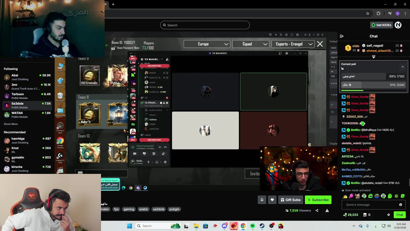Click the green Chat send button
This screenshot has width=410, height=231.
click(x=400, y=215)
